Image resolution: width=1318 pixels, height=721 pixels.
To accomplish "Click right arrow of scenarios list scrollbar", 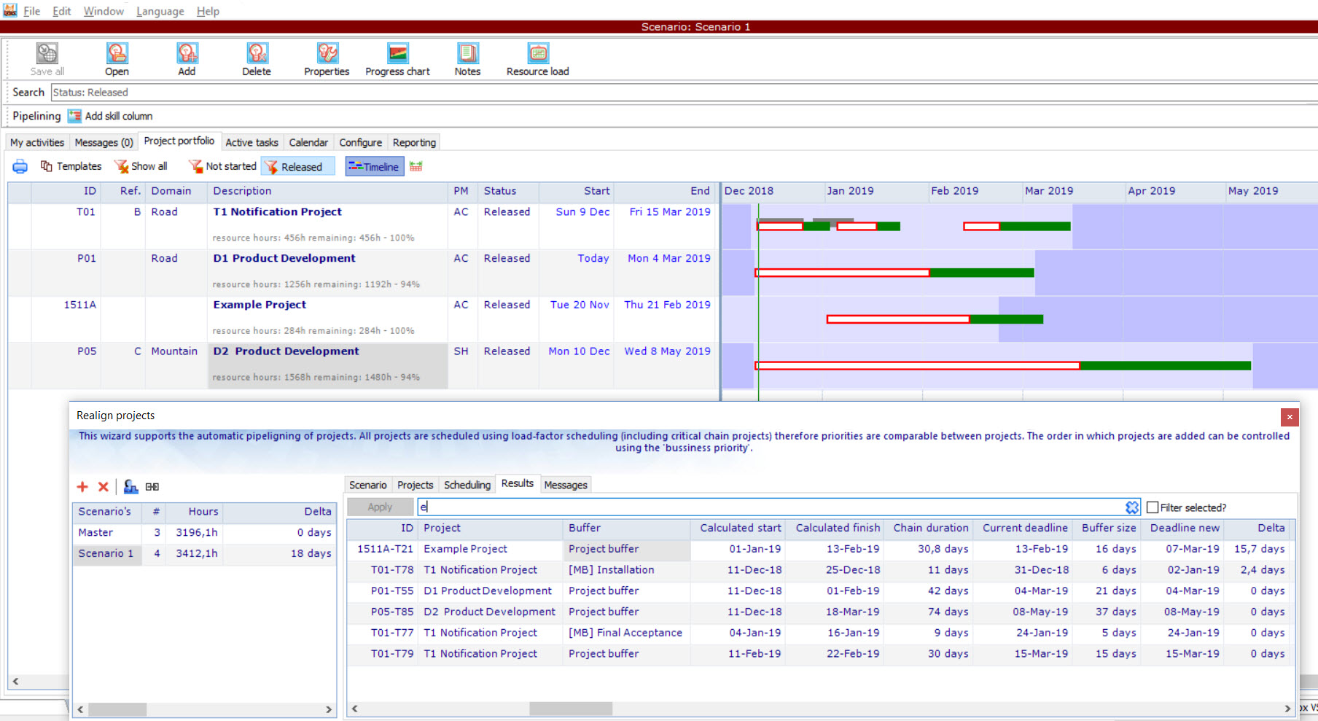I will [x=329, y=709].
